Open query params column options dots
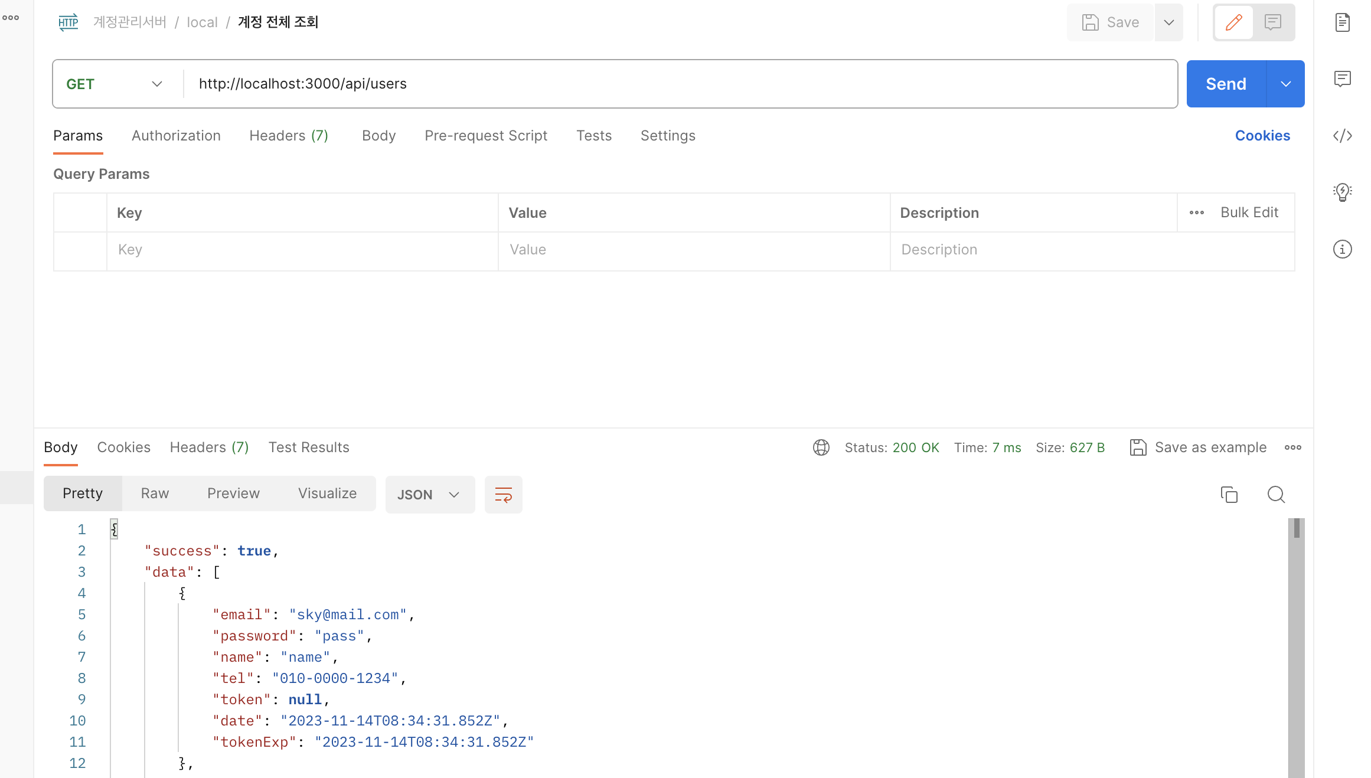 [x=1196, y=213]
